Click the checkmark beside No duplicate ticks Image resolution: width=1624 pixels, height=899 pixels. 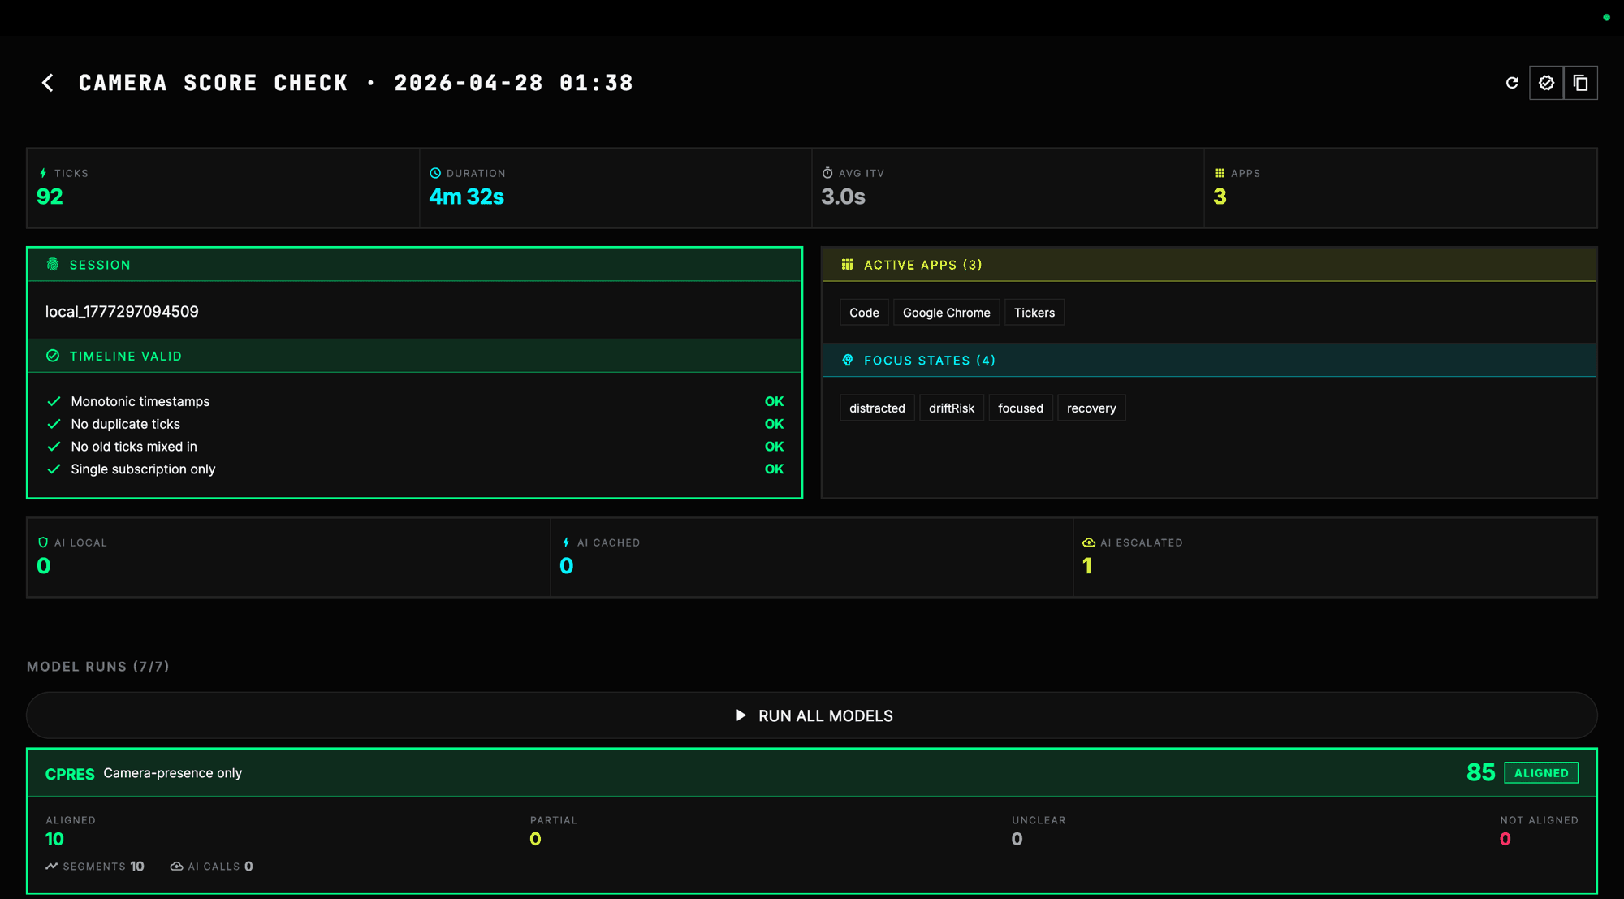pyautogui.click(x=54, y=424)
